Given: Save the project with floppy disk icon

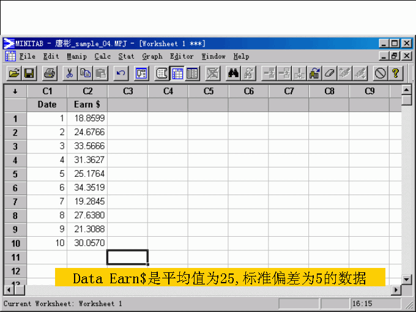Looking at the screenshot, I should click(x=29, y=73).
